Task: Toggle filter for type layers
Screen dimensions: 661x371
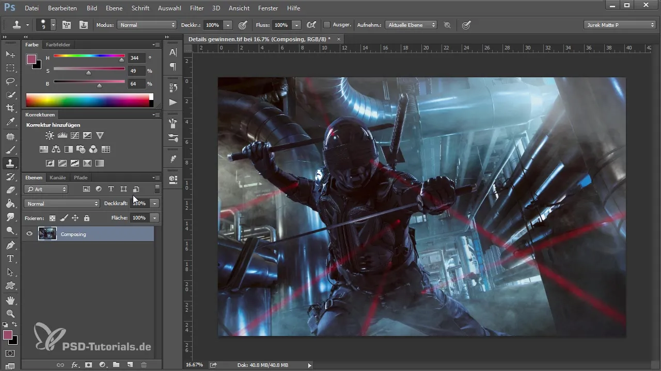Action: 111,189
